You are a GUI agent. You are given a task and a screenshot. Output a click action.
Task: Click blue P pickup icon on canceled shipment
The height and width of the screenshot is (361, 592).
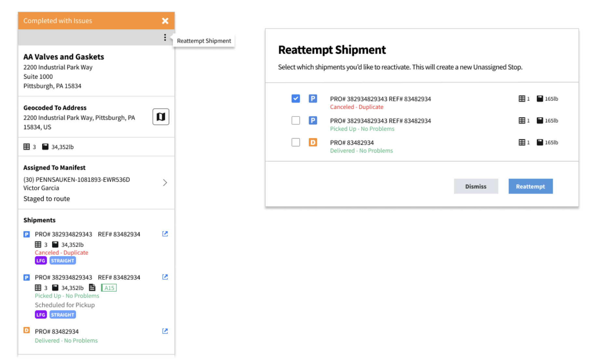pos(27,234)
